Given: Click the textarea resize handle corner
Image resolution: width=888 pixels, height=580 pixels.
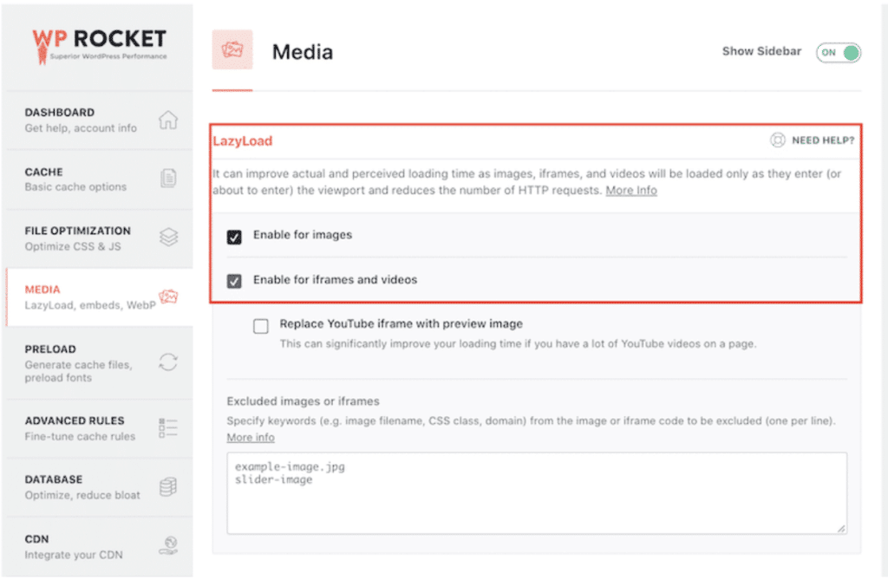Looking at the screenshot, I should [x=841, y=529].
